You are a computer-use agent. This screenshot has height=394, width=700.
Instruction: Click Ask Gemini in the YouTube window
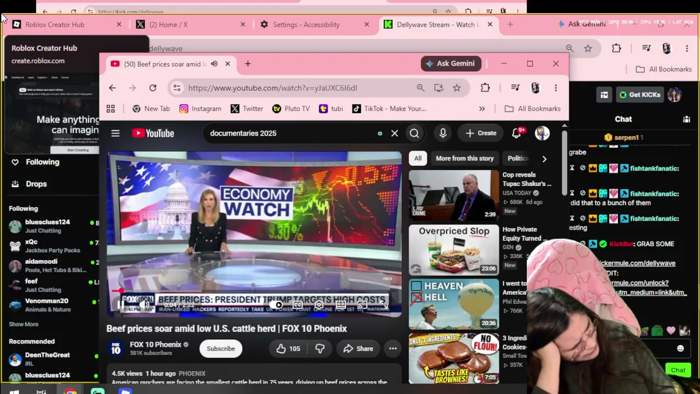[451, 63]
